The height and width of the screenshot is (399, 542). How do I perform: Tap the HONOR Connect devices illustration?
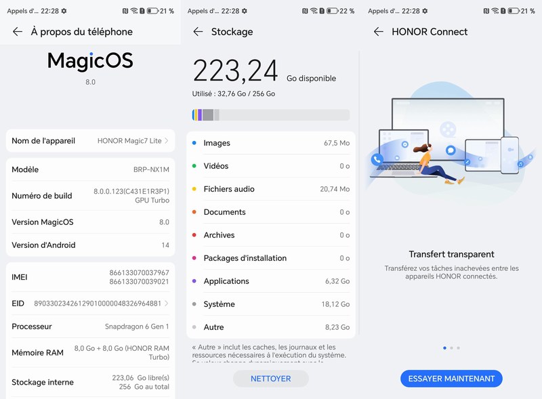click(451, 142)
